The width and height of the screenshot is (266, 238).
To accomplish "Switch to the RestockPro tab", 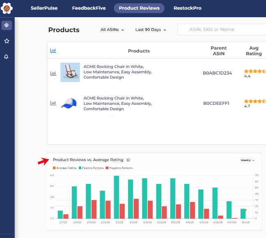I will (187, 8).
